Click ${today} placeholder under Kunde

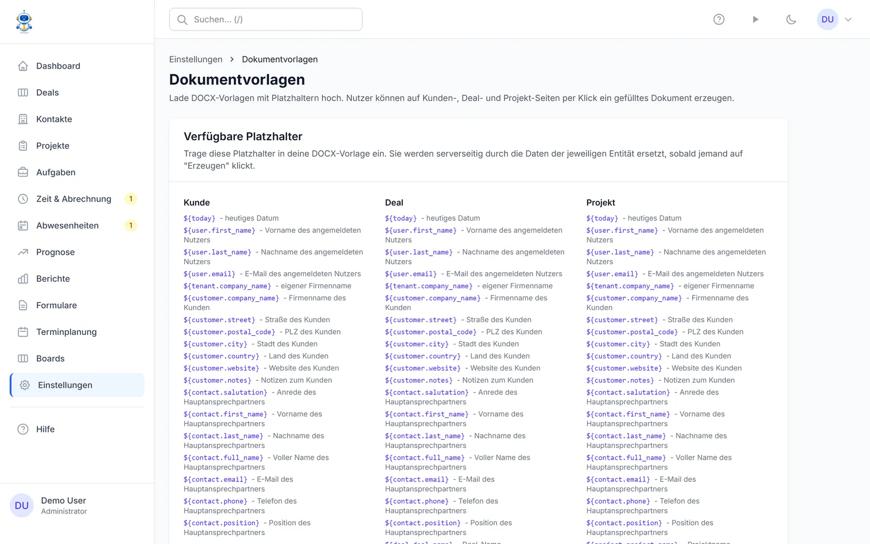tap(200, 218)
